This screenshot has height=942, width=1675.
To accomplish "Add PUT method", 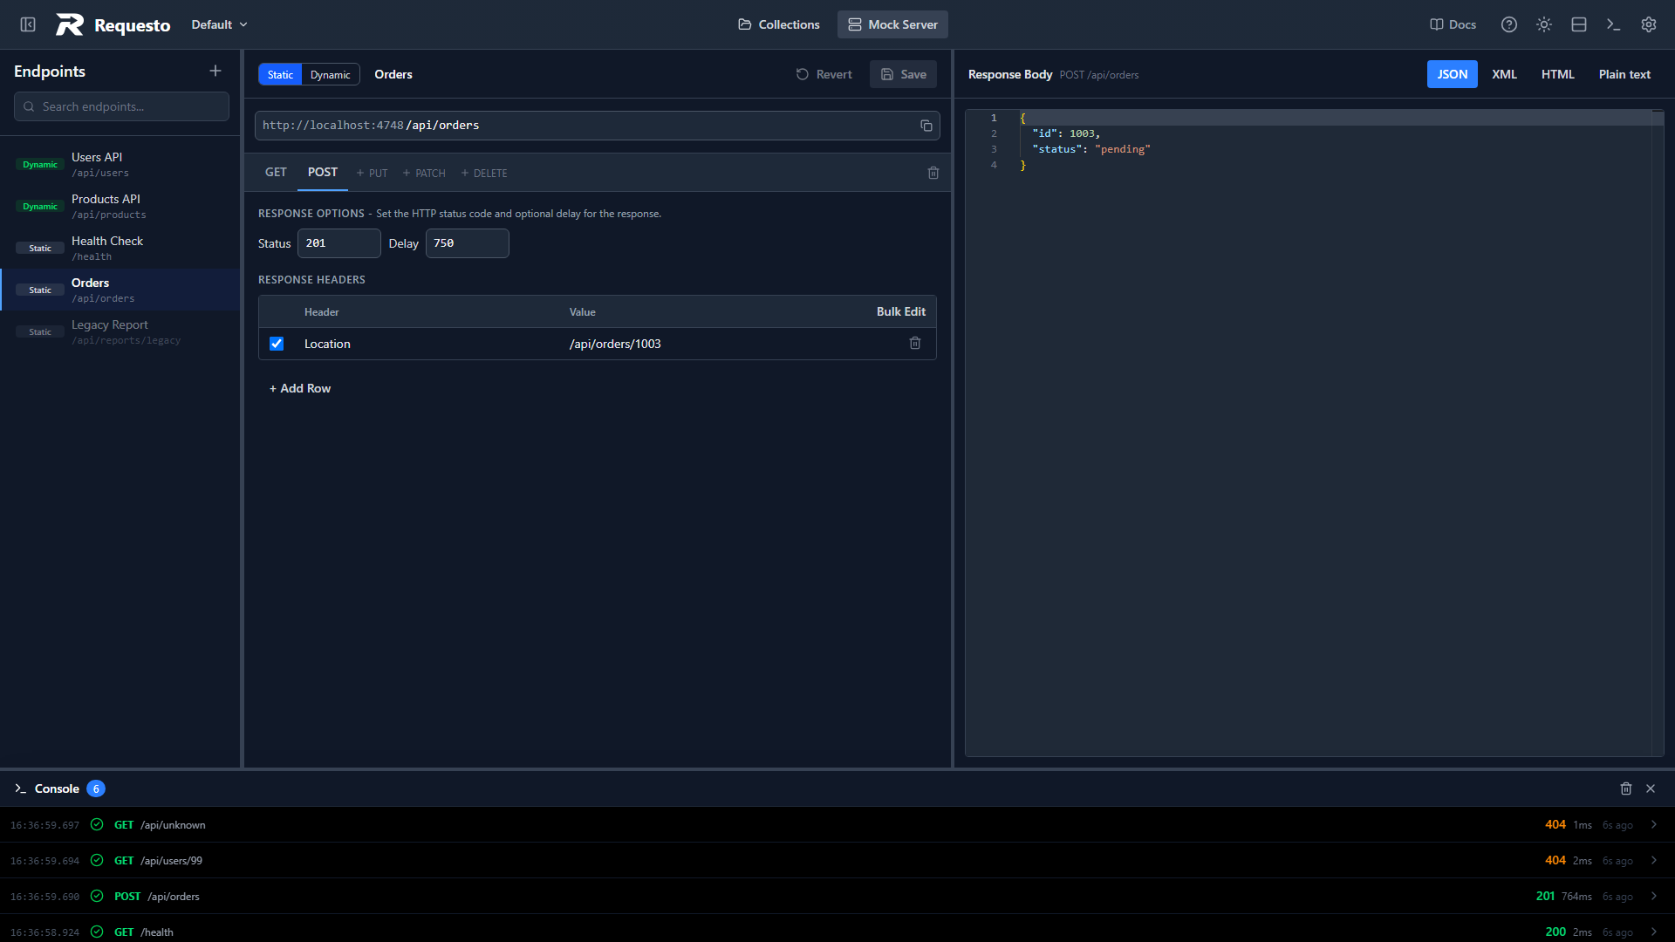I will point(372,174).
